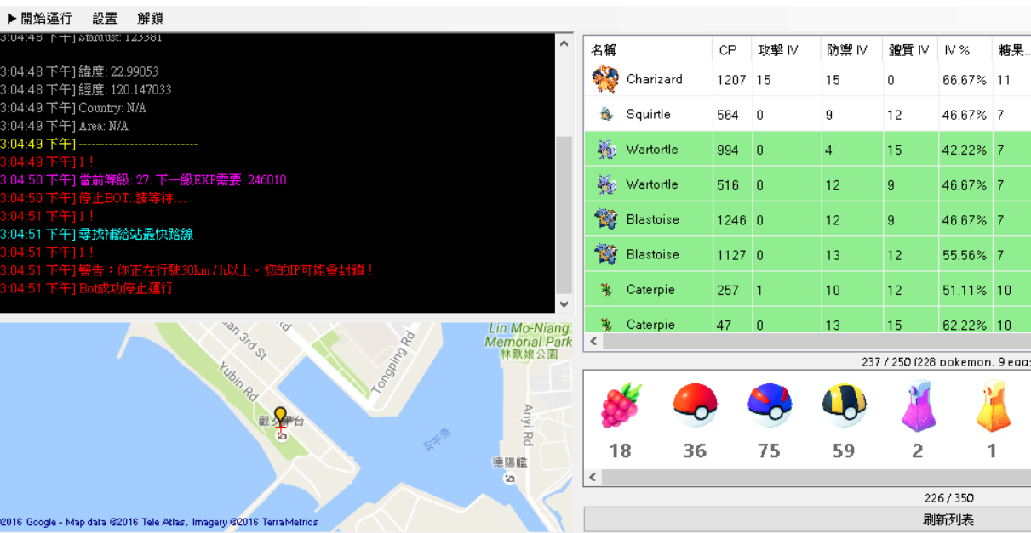Click the Charizard sprite icon
Screen dimensions: 1031x533
[605, 79]
